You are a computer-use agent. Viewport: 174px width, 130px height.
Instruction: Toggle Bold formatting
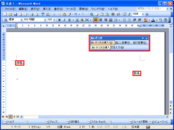click(59, 20)
